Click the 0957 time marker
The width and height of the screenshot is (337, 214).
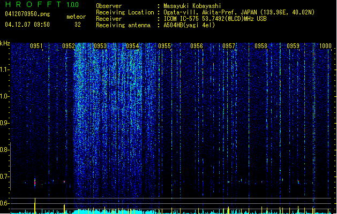[x=229, y=46]
